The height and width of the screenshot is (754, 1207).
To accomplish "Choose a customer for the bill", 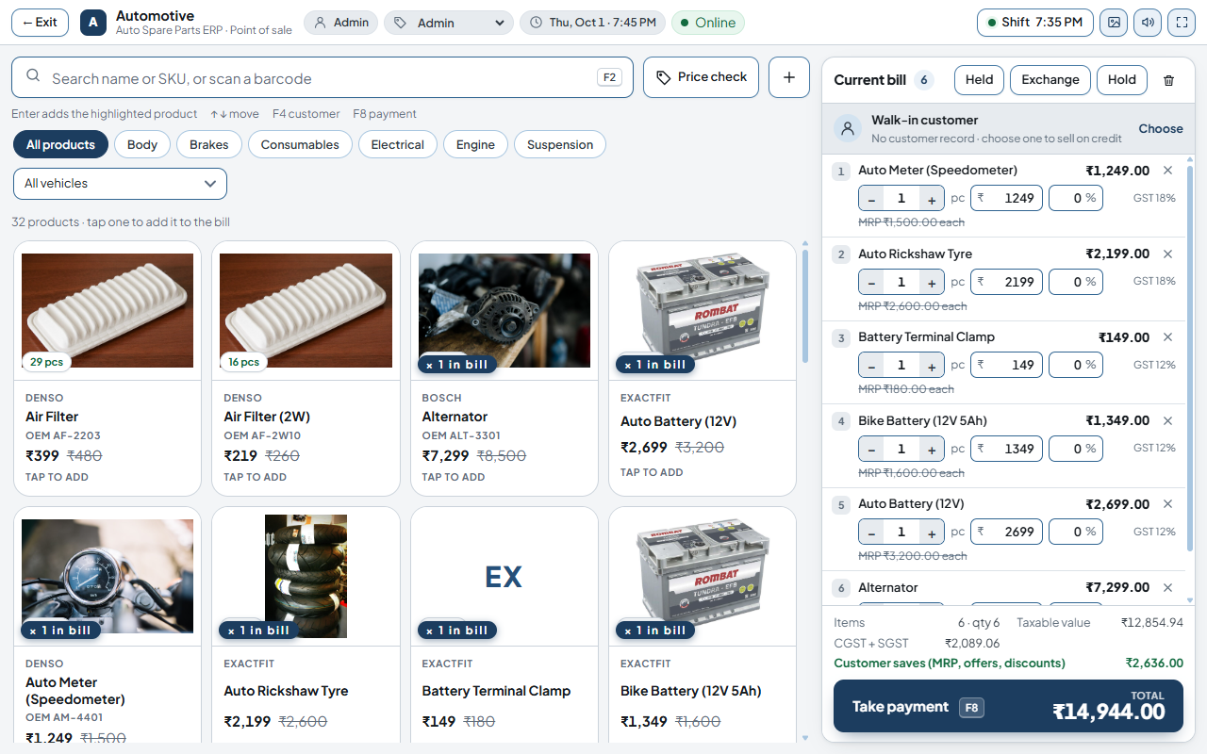I will point(1161,129).
